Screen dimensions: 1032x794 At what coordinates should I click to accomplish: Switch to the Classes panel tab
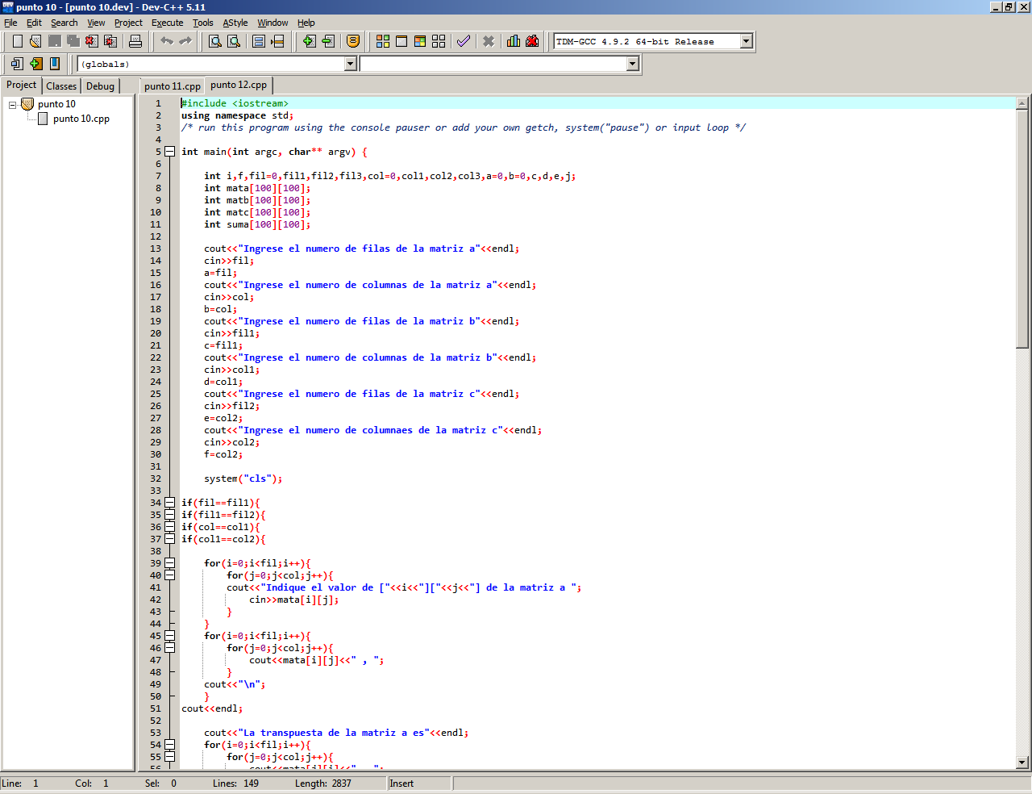click(x=61, y=86)
